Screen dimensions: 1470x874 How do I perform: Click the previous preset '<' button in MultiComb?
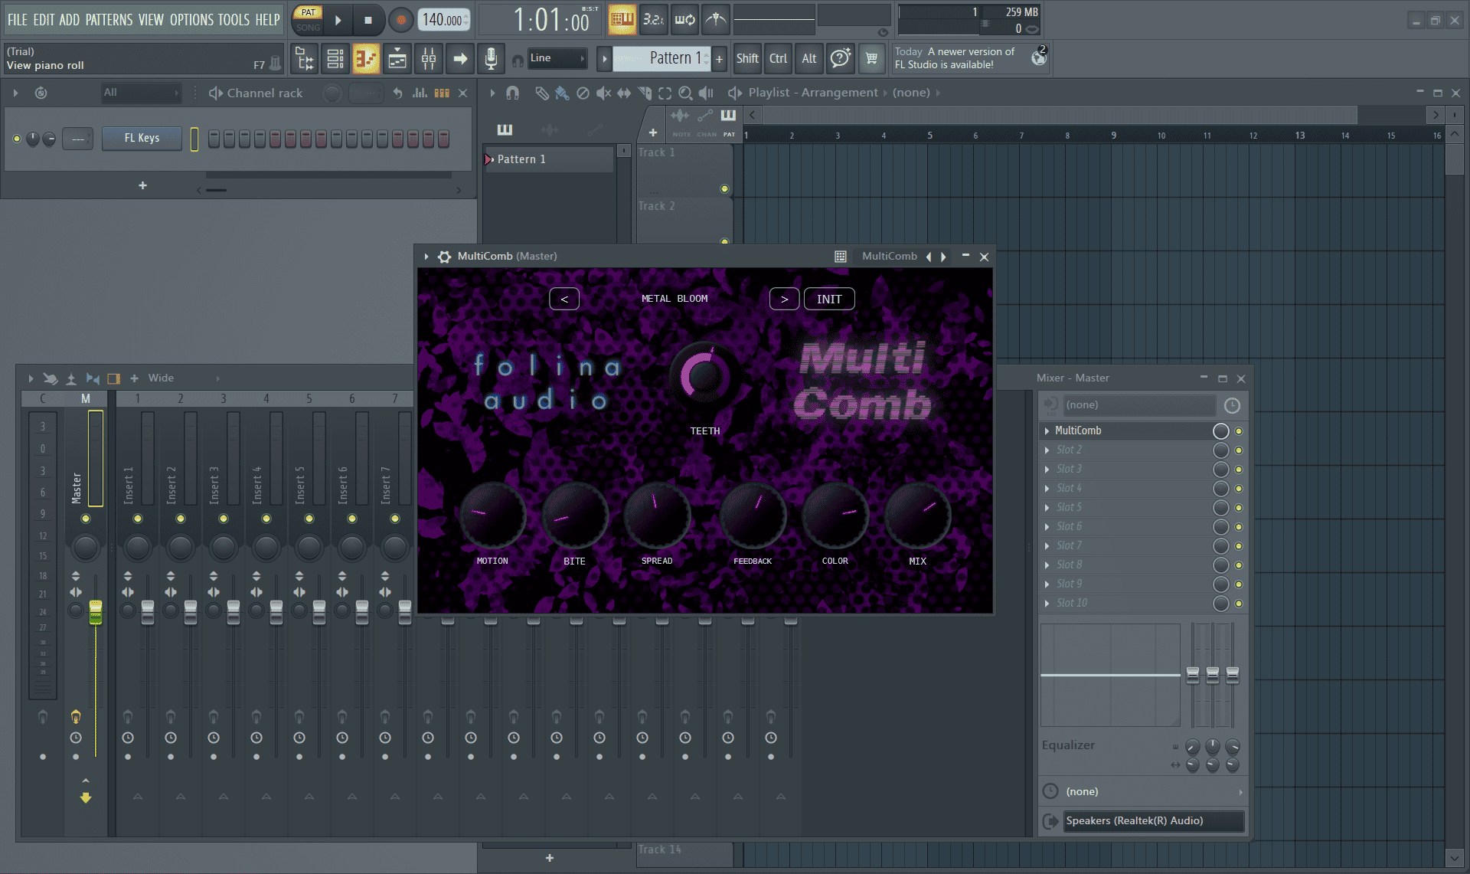[564, 300]
